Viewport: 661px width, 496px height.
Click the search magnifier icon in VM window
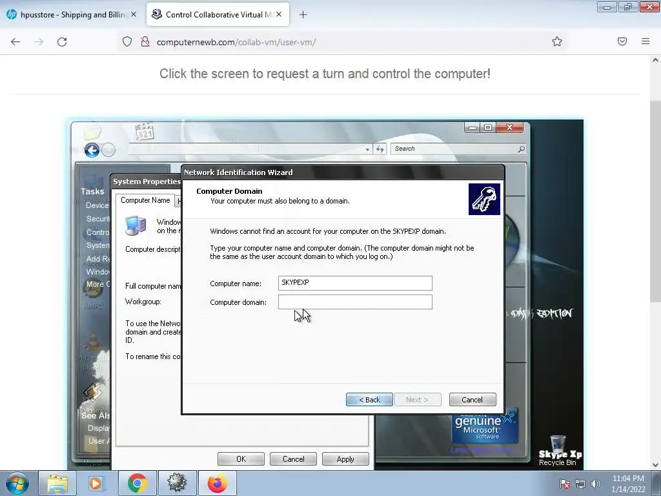pos(522,149)
